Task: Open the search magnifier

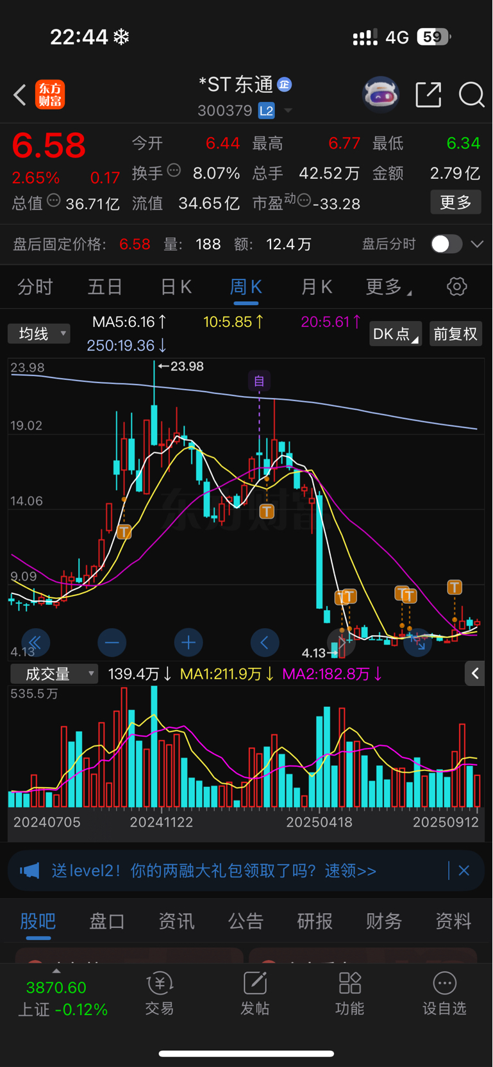Action: point(471,95)
